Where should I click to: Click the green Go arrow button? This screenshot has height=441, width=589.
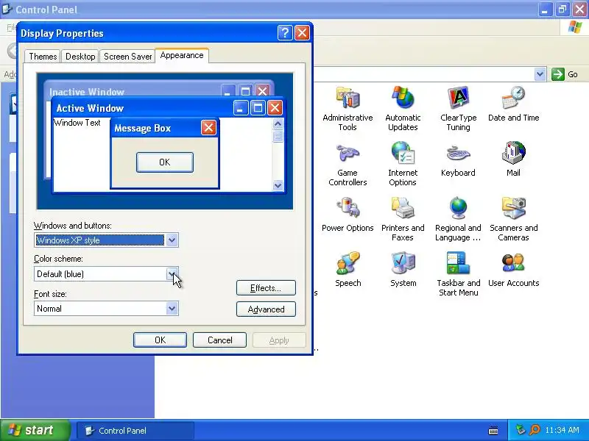pos(558,74)
